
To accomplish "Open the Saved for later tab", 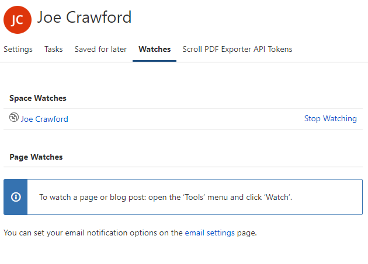I will [100, 49].
